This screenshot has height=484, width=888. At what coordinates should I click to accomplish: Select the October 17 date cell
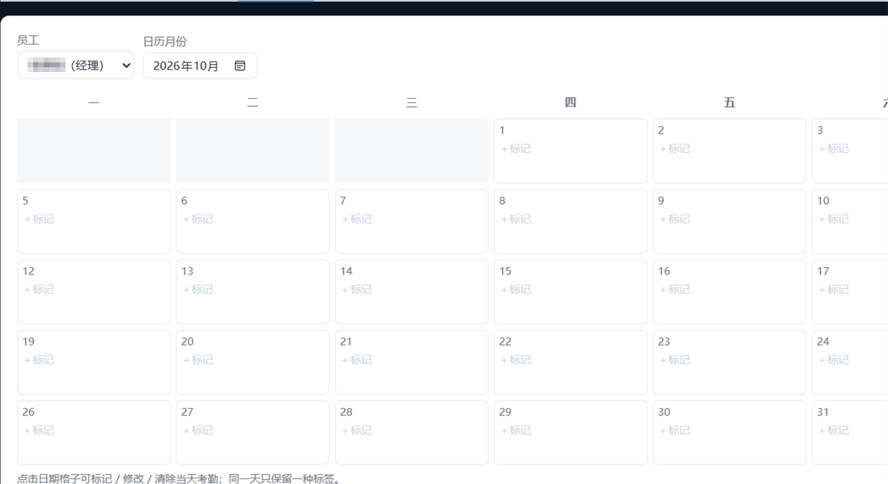(850, 291)
